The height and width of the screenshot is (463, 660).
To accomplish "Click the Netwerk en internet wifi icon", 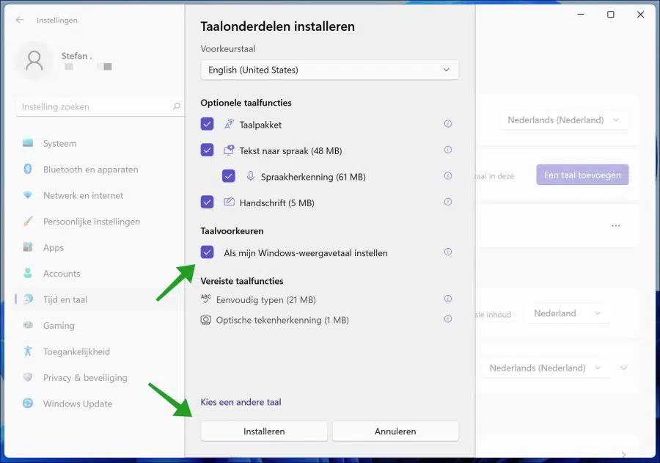I will point(28,195).
